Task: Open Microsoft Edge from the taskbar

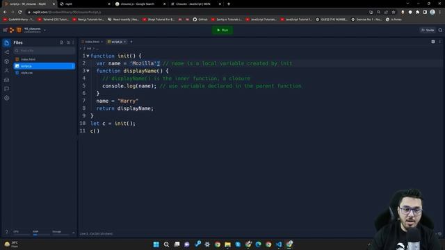Action: [258, 244]
